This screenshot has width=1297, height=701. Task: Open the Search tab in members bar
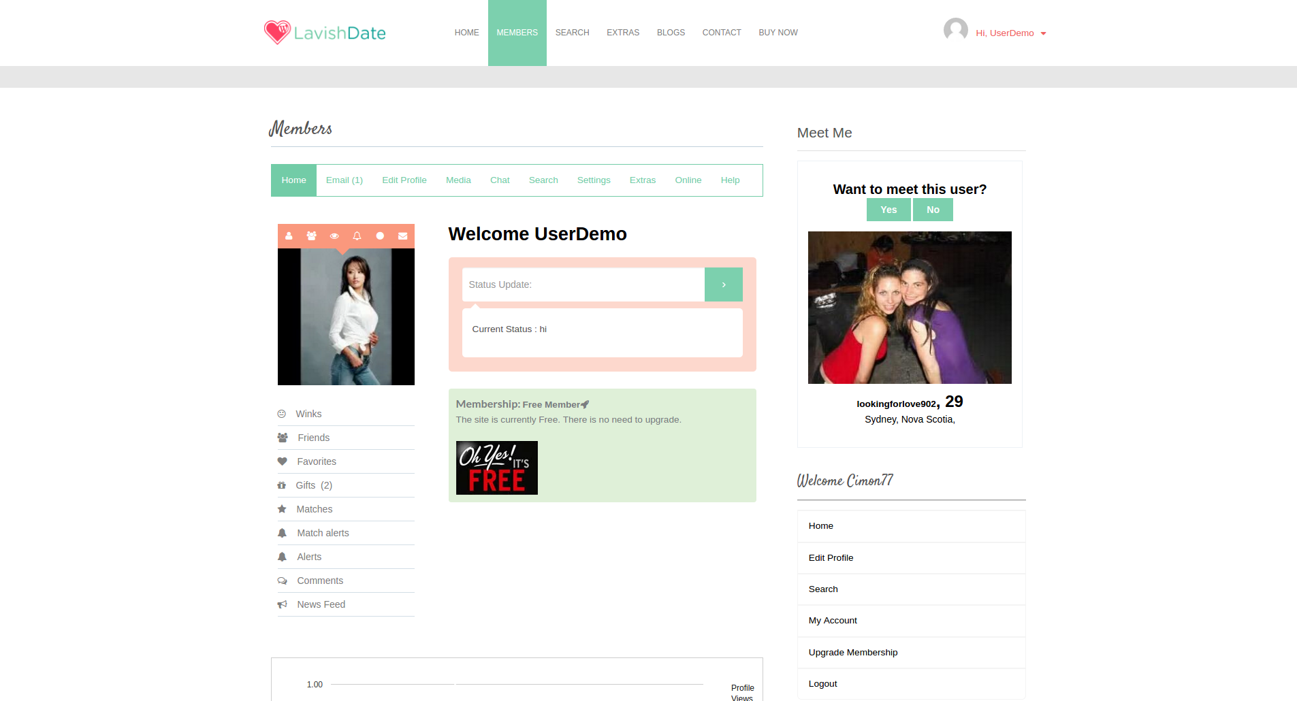pos(543,180)
